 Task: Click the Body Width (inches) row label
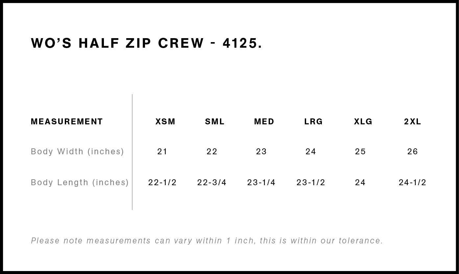pos(77,152)
